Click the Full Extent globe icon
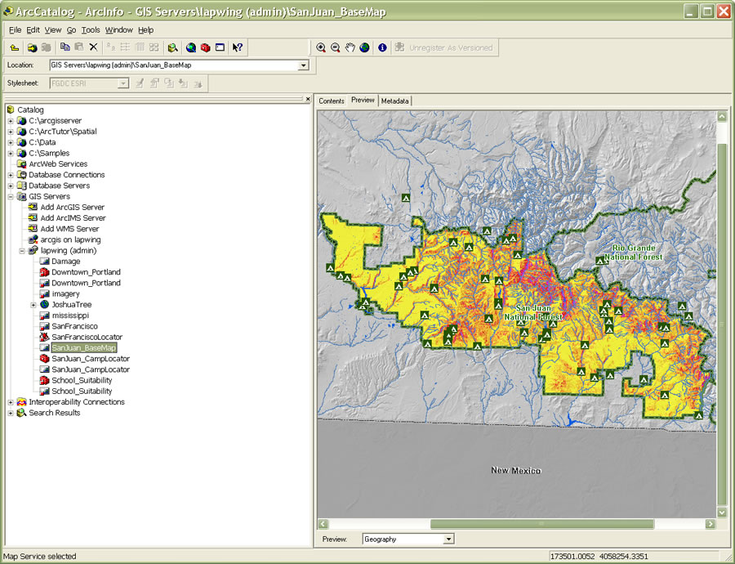This screenshot has height=564, width=735. [364, 47]
